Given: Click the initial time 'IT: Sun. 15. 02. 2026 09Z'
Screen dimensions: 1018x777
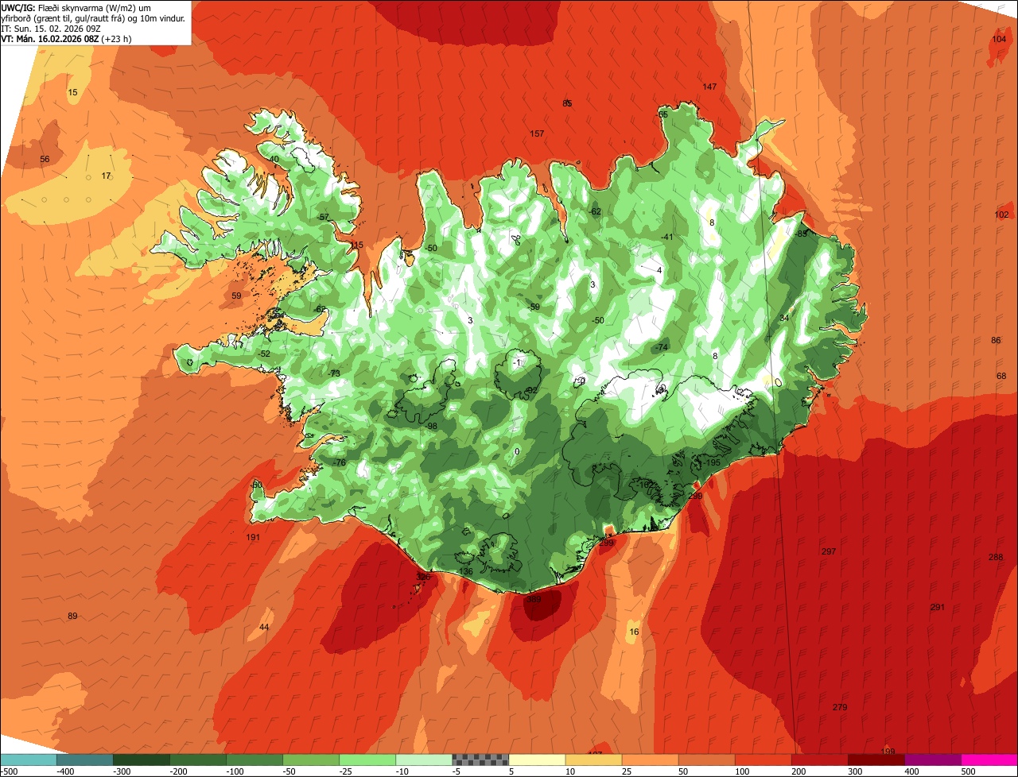Looking at the screenshot, I should (x=51, y=28).
